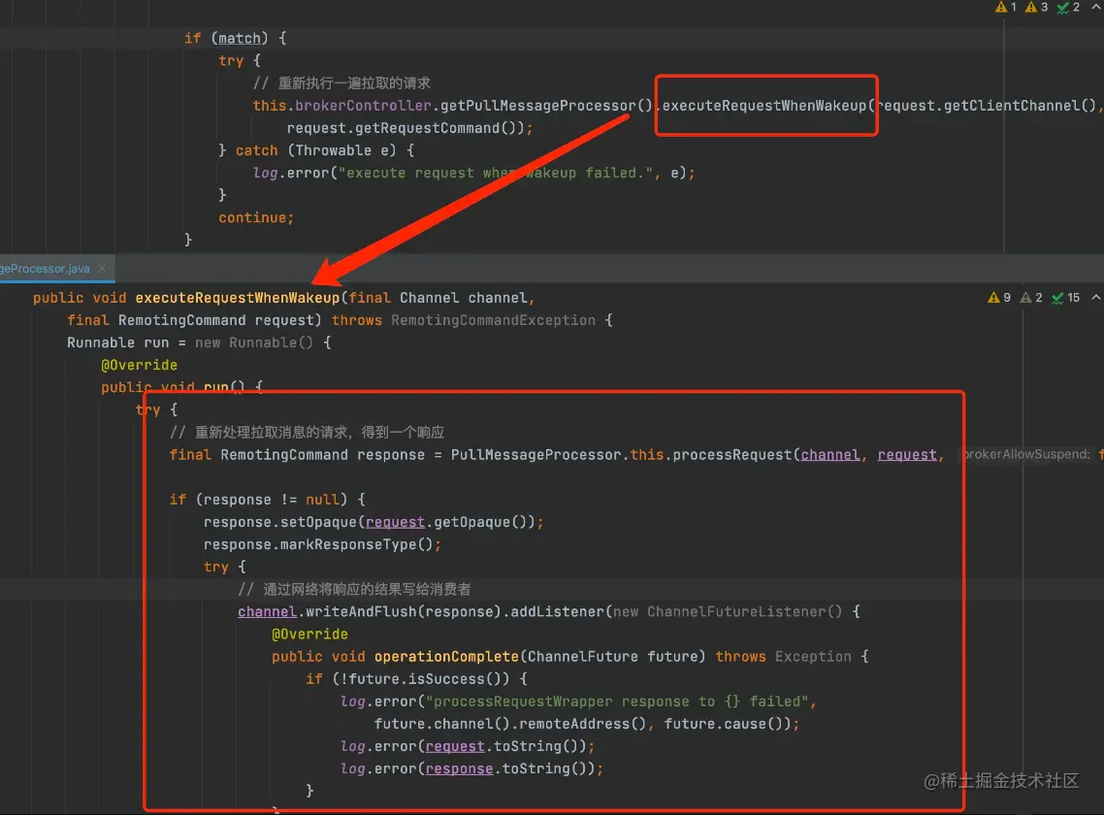
Task: Expand lower editor inspections widget chevron
Action: point(1095,297)
